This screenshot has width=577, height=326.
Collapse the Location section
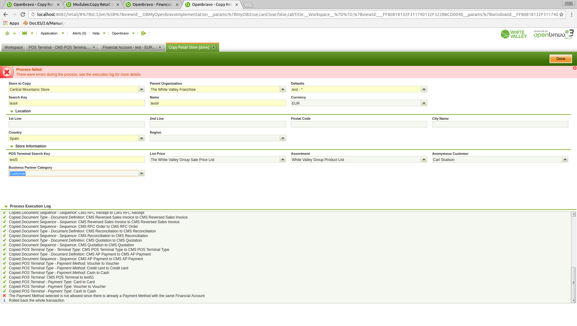point(12,111)
